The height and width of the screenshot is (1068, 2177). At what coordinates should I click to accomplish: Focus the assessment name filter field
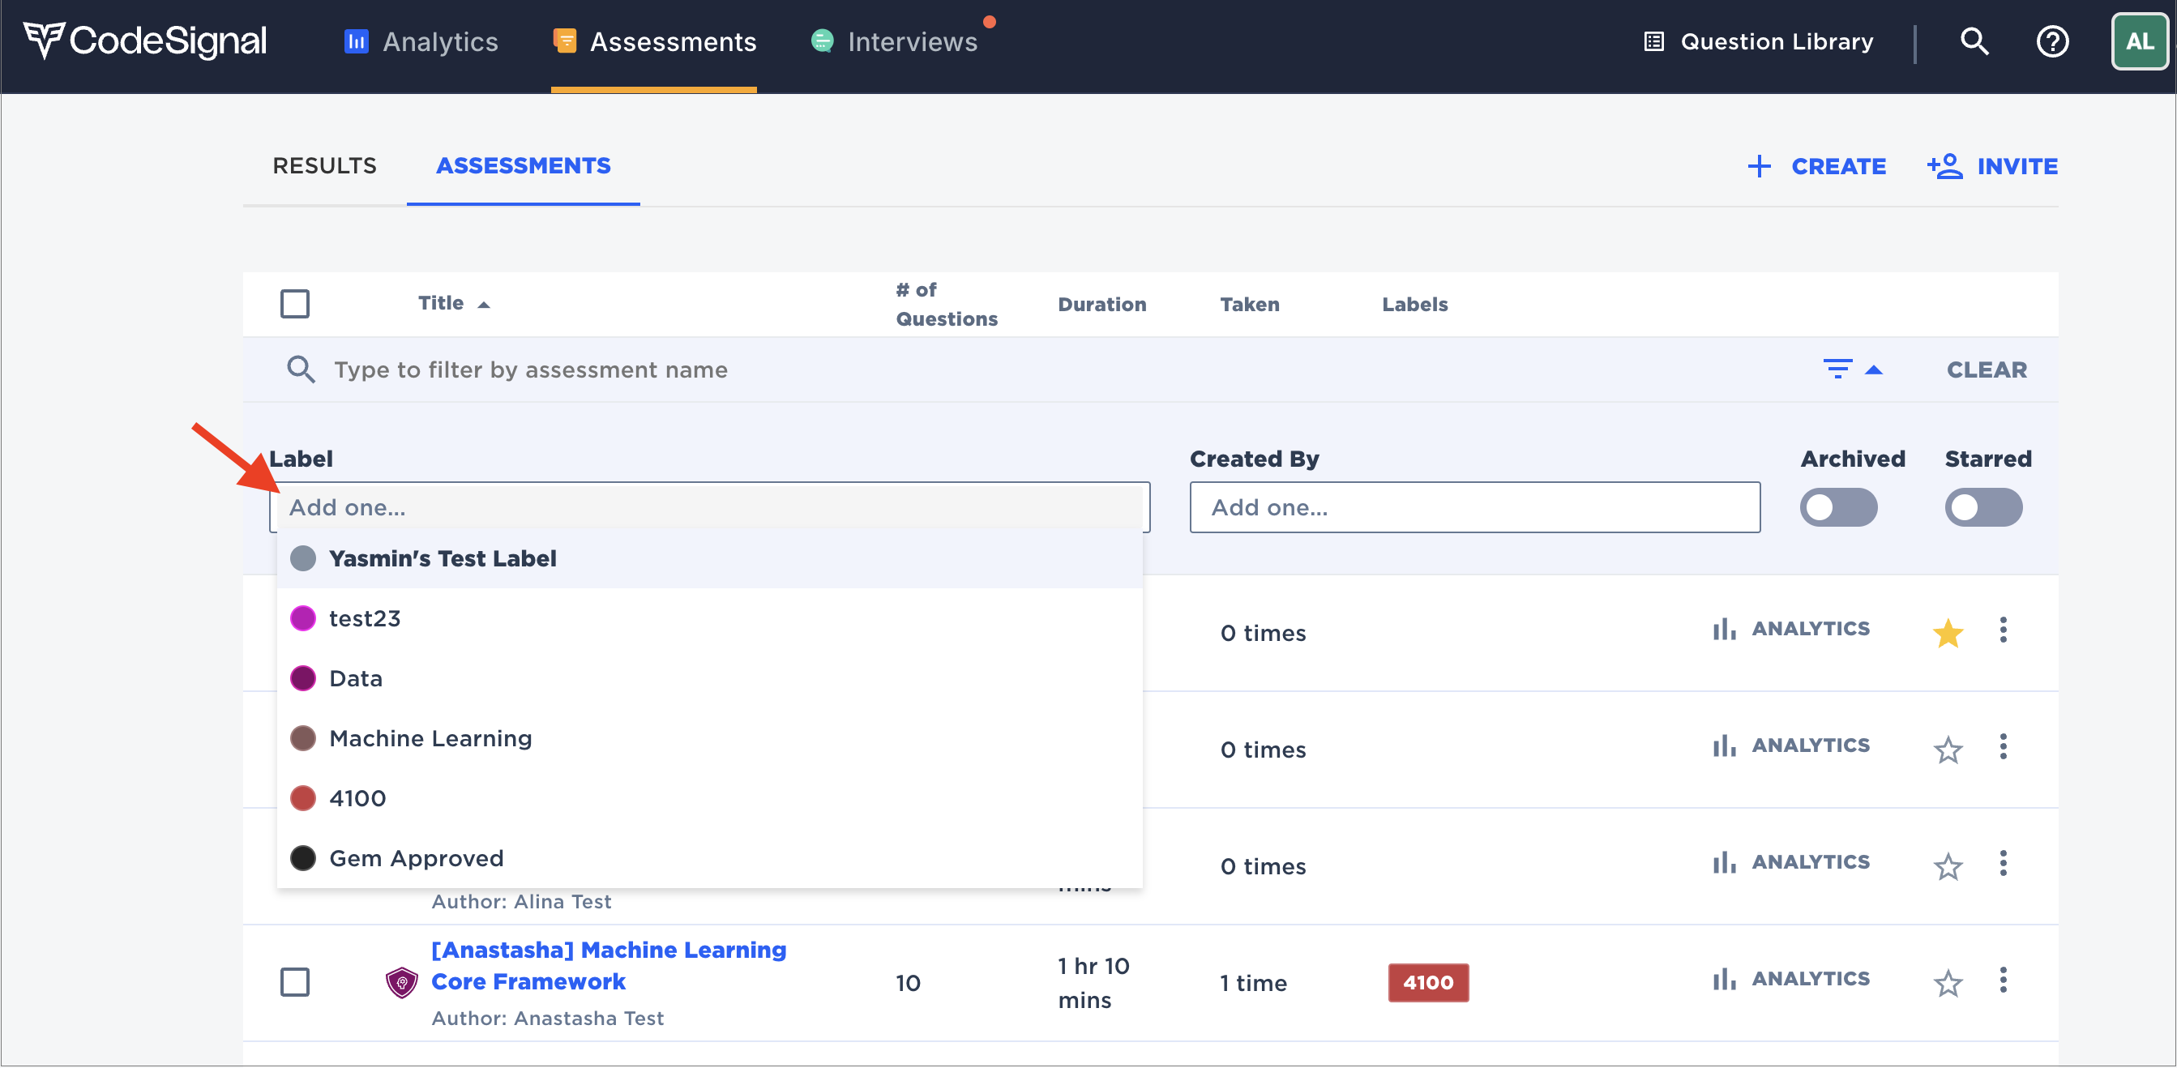1048,370
